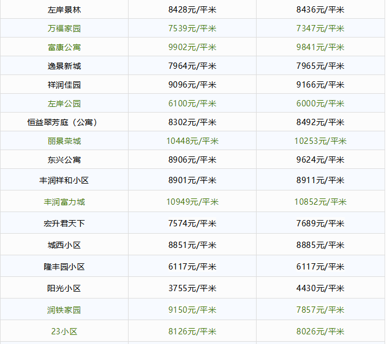Select the 8901元/平米 price cell

(192, 180)
